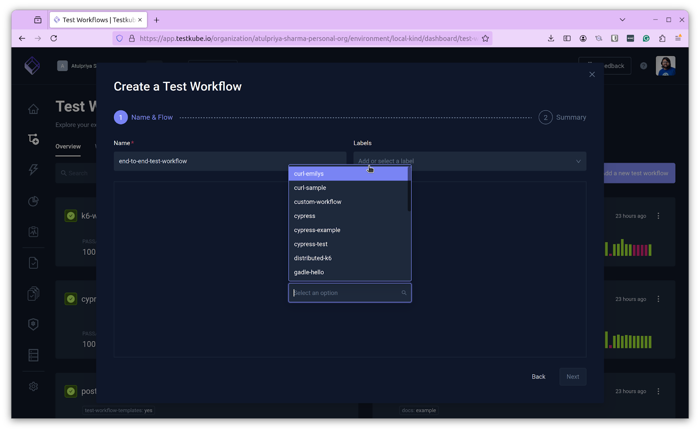
Task: Go to step 2 Summary
Action: point(563,117)
